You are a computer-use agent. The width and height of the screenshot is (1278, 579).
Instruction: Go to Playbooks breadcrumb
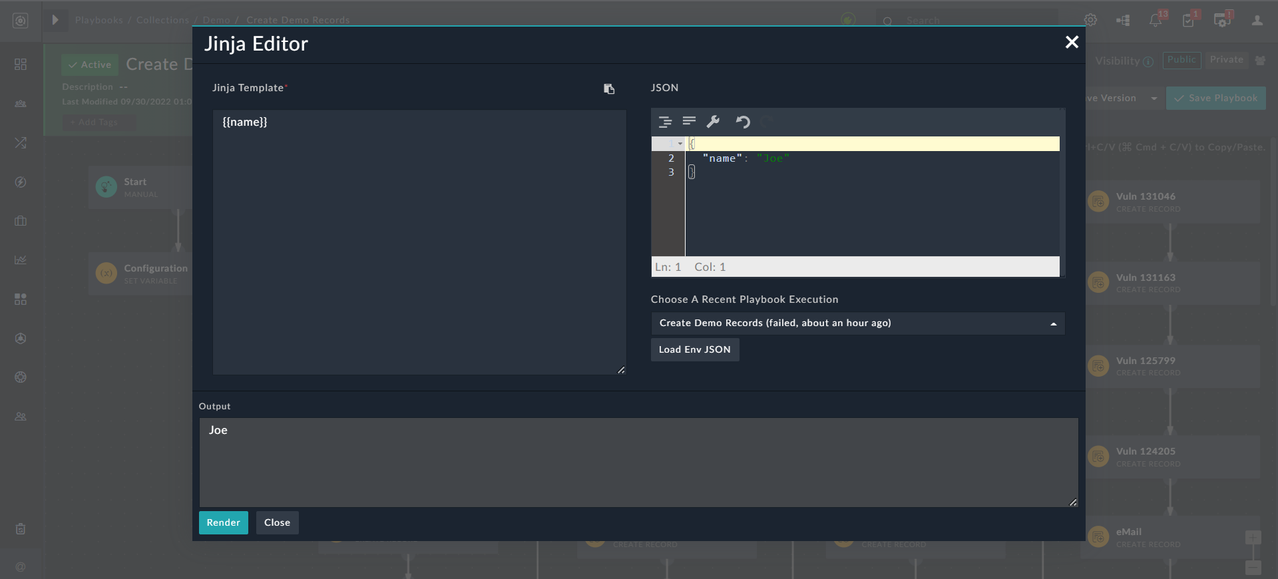point(99,20)
